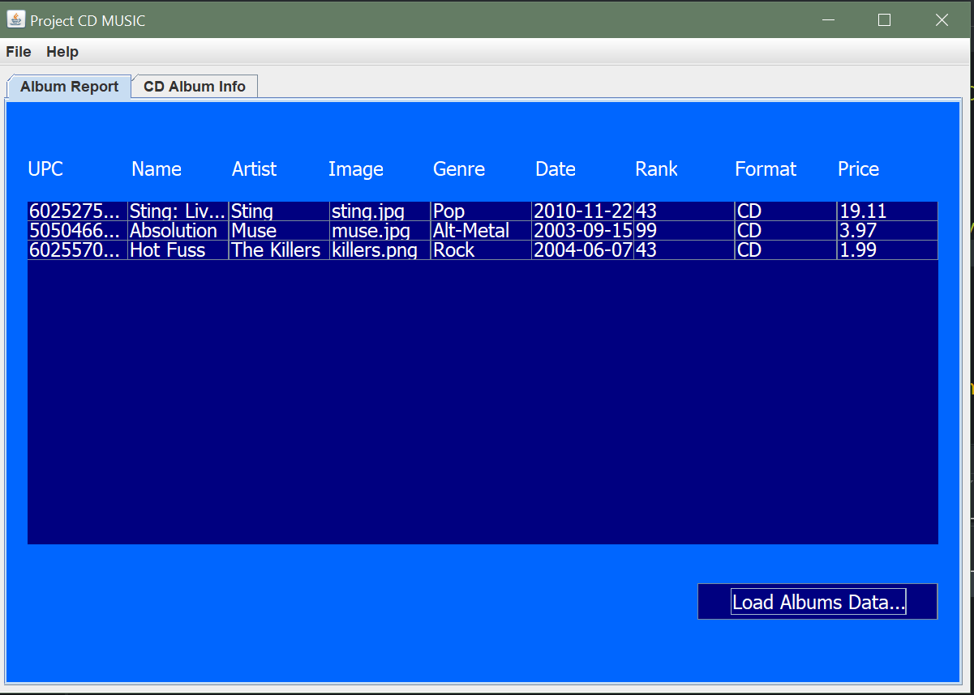Open the File menu
974x695 pixels.
tap(19, 52)
